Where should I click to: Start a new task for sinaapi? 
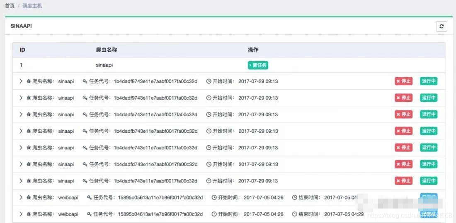click(258, 65)
